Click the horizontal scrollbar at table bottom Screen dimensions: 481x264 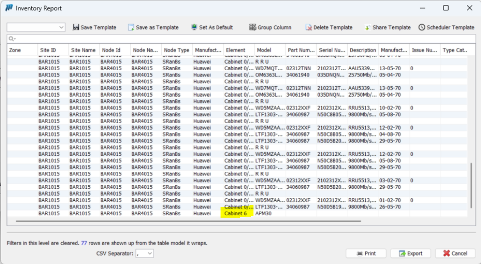188,221
